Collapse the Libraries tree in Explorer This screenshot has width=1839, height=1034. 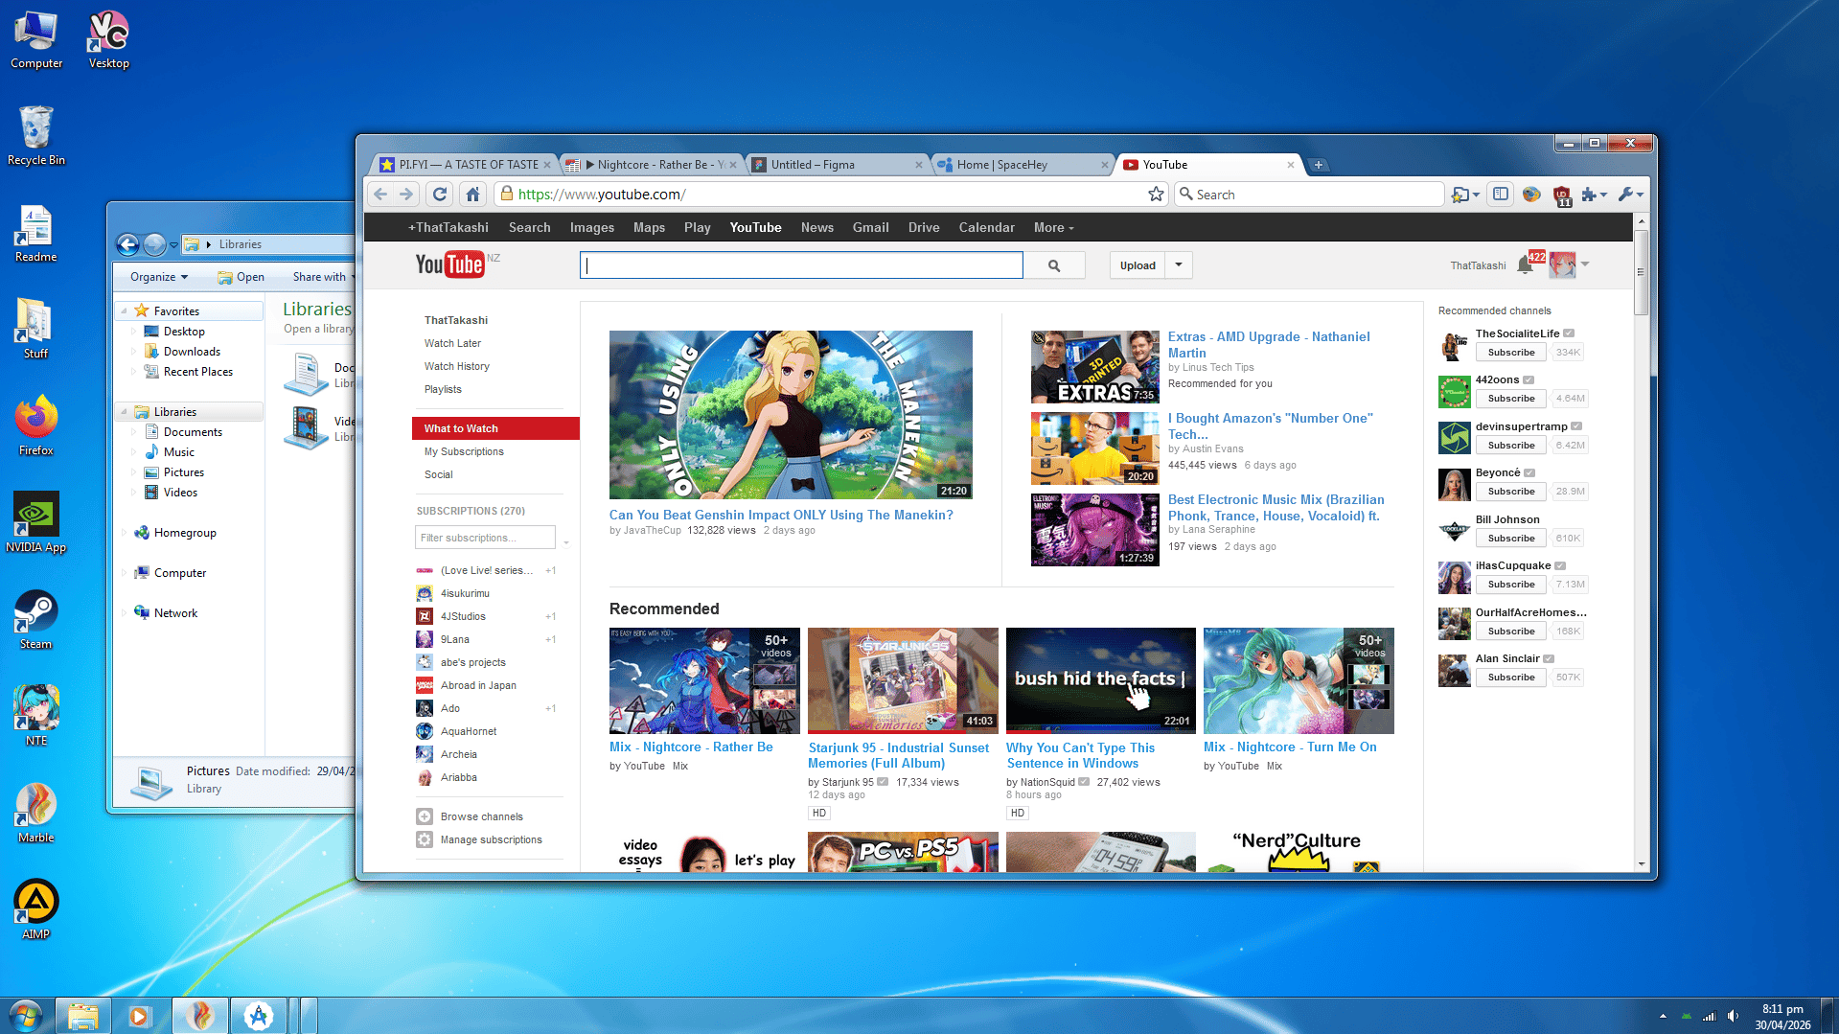[124, 412]
